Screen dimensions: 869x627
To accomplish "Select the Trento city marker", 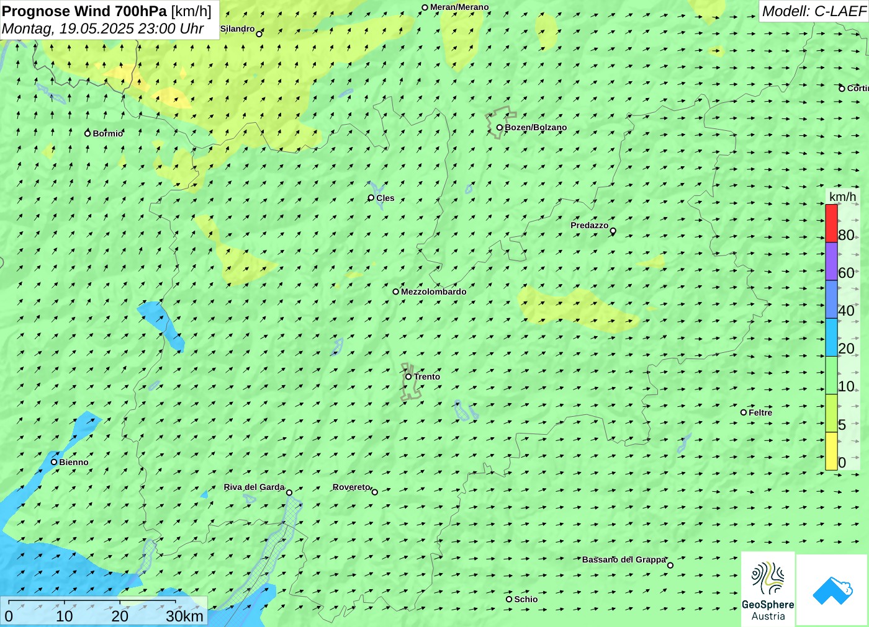I will click(408, 376).
